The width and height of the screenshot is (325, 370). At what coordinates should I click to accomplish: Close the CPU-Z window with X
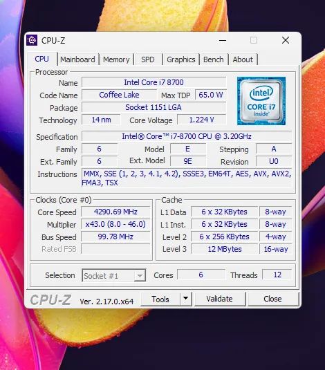coord(286,40)
